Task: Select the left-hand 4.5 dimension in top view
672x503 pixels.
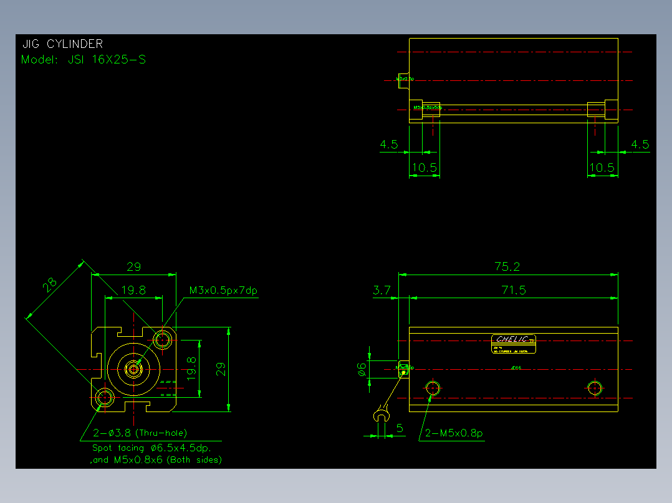Action: (x=389, y=144)
